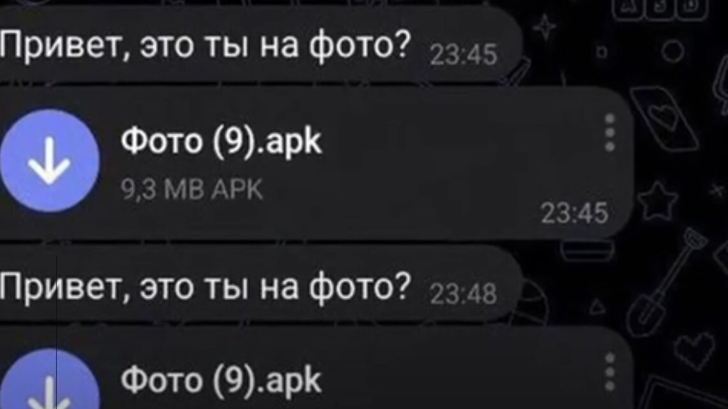
Task: Click the 23:45 timestamp of first text message
Action: [x=464, y=55]
